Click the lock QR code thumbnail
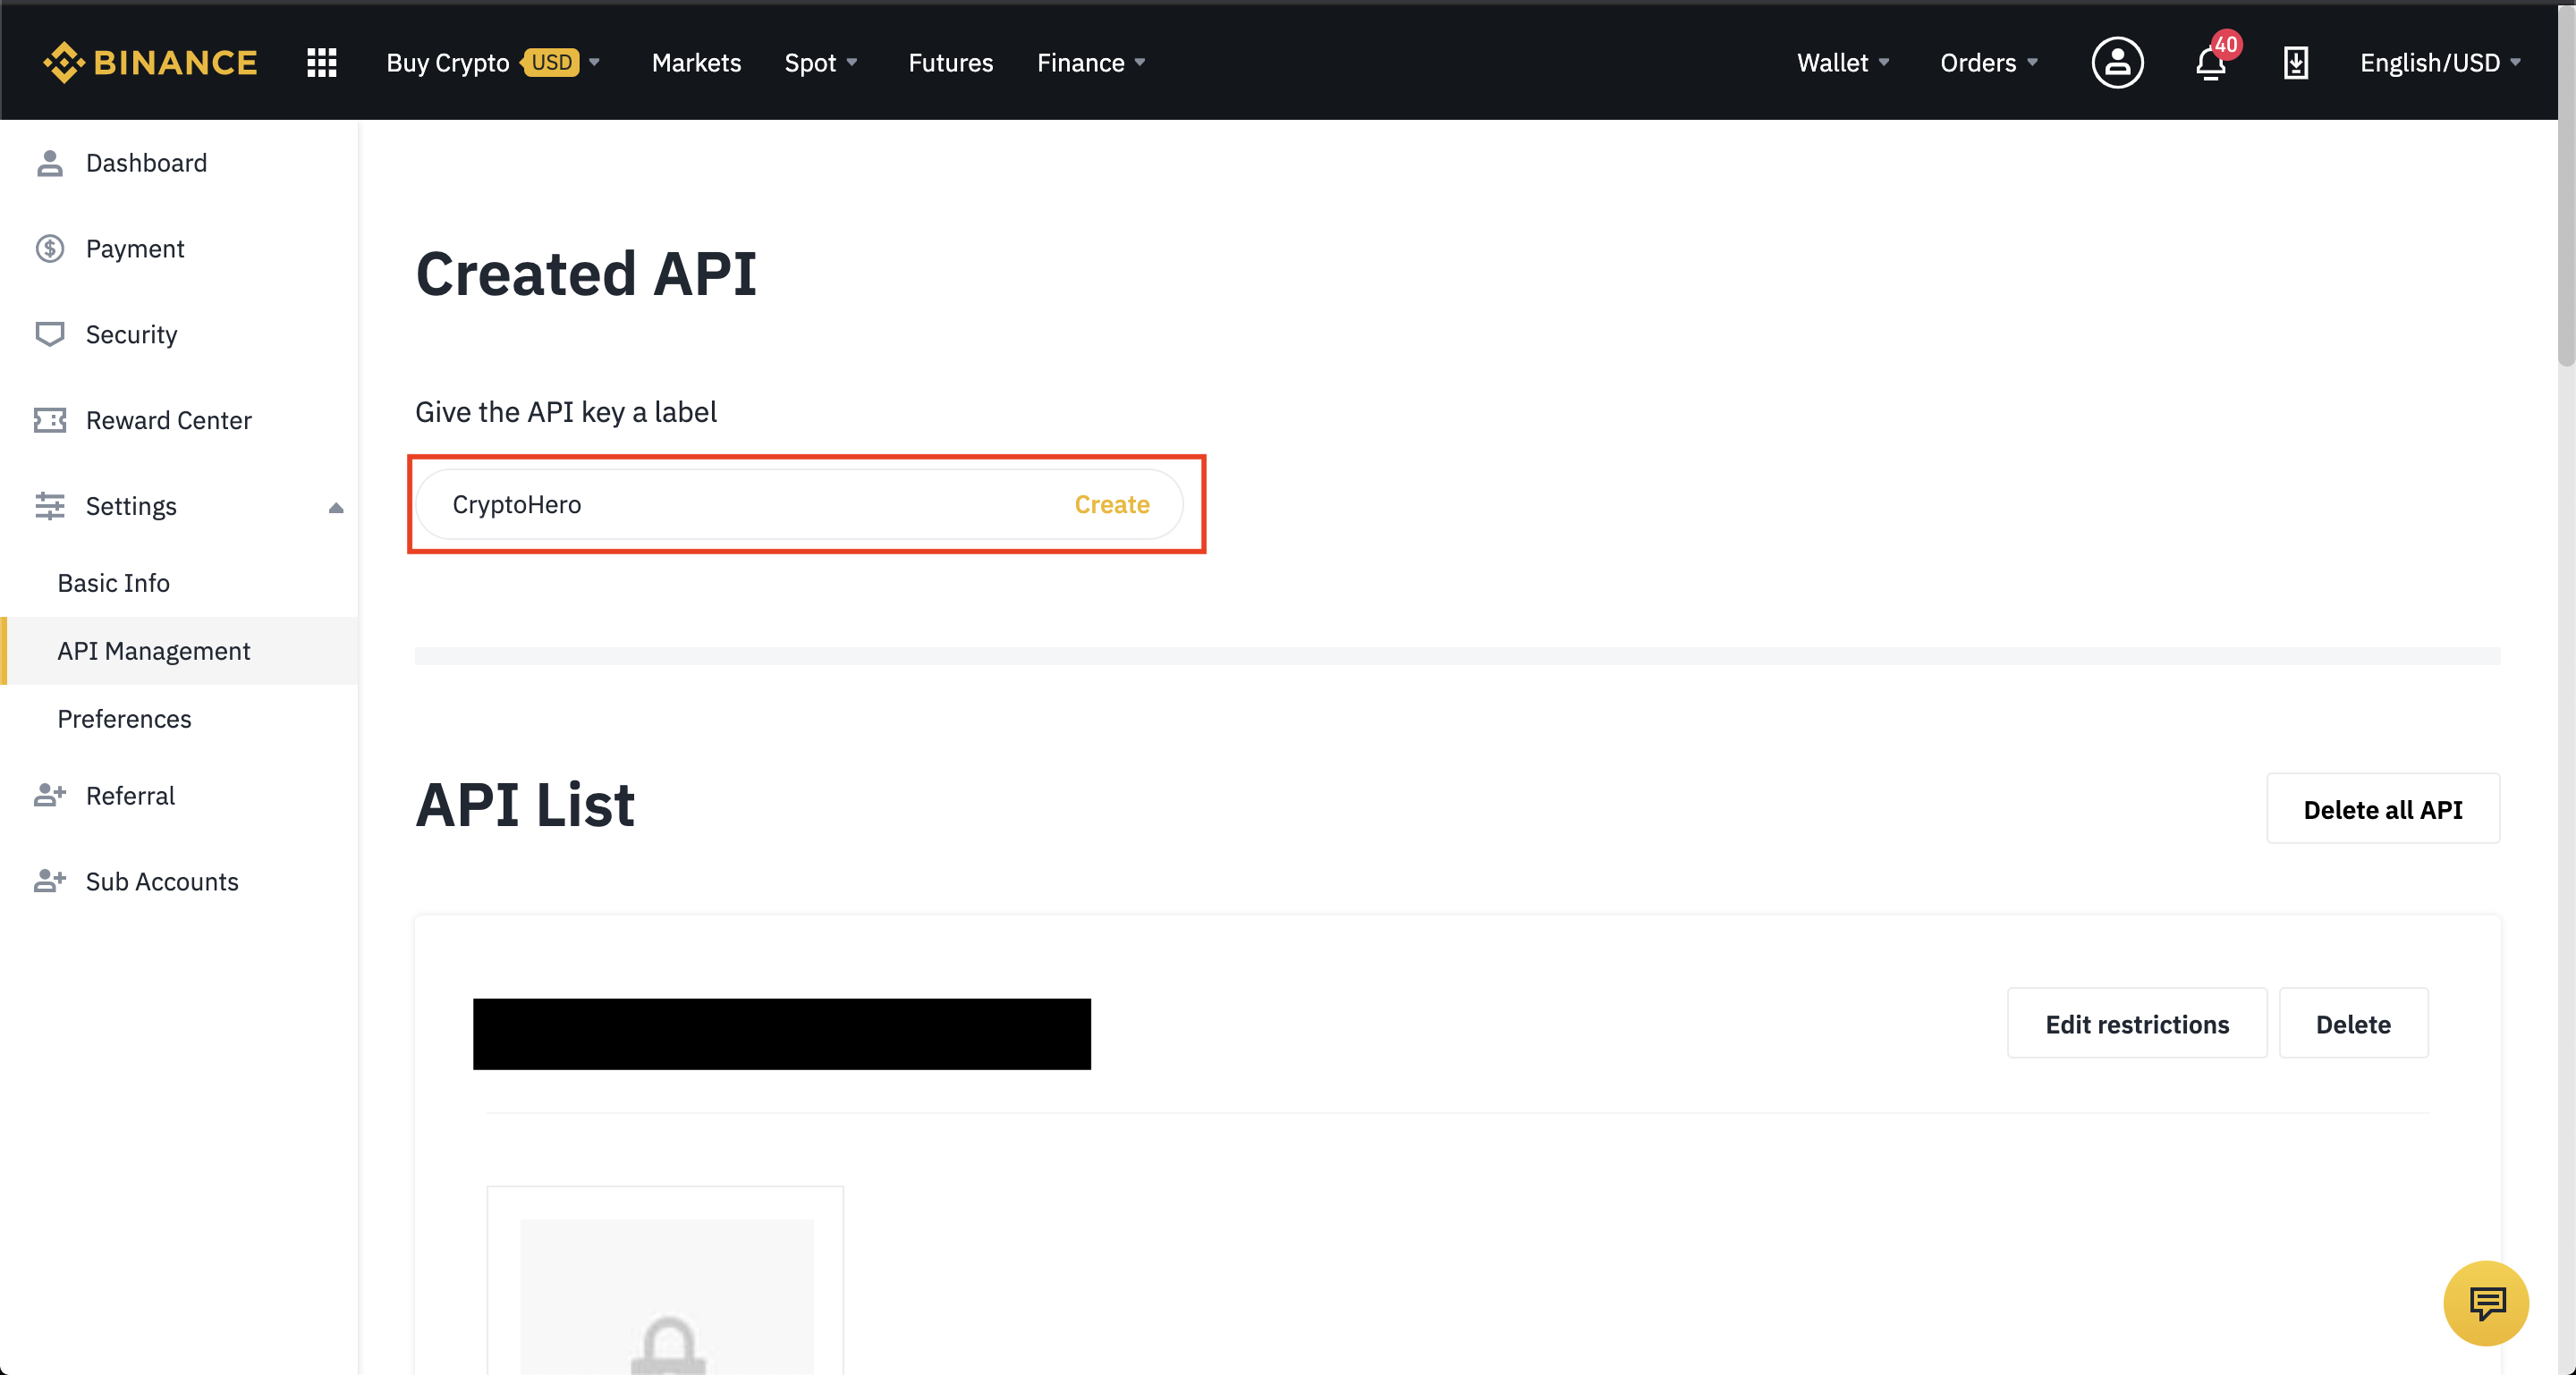 click(x=666, y=1296)
